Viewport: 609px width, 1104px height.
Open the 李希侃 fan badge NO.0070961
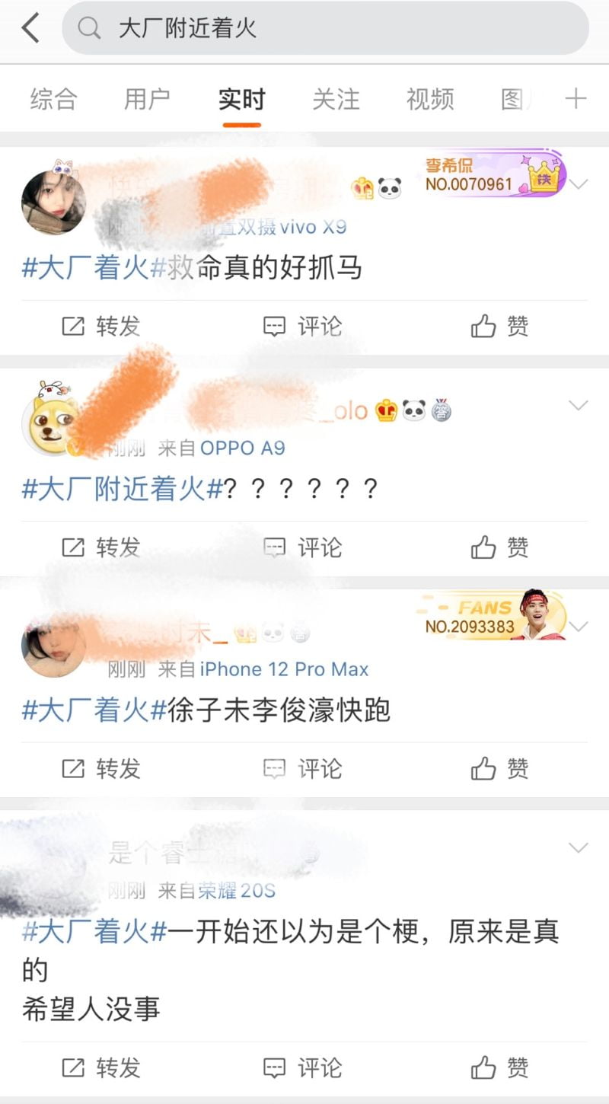(x=495, y=174)
